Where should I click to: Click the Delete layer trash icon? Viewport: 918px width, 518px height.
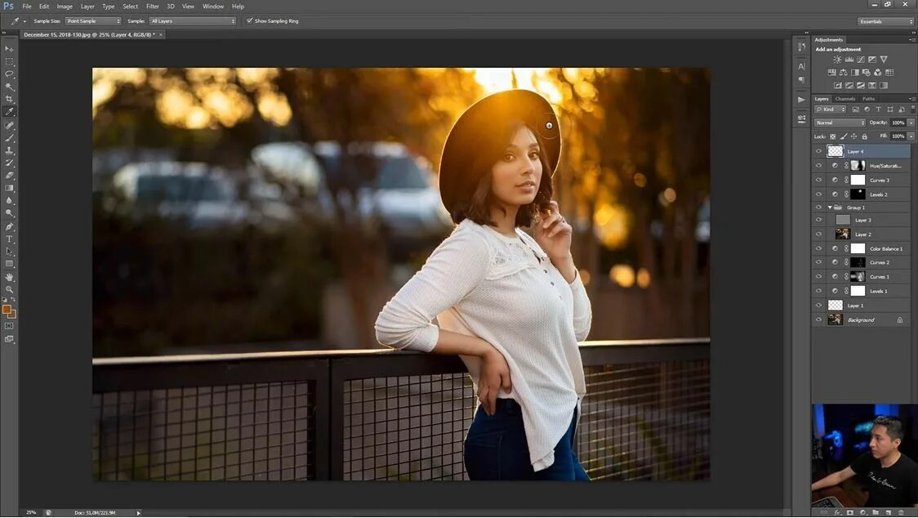coord(901,513)
